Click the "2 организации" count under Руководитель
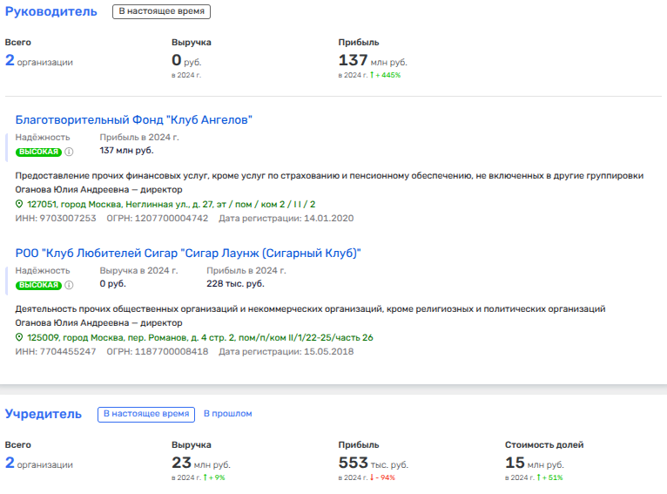667x494 pixels. coord(39,61)
